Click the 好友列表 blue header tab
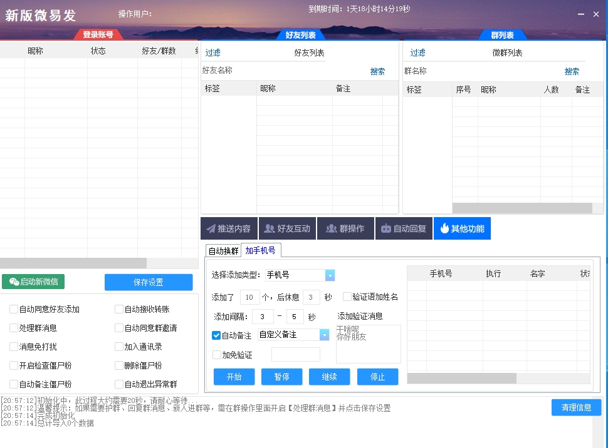 pyautogui.click(x=300, y=35)
